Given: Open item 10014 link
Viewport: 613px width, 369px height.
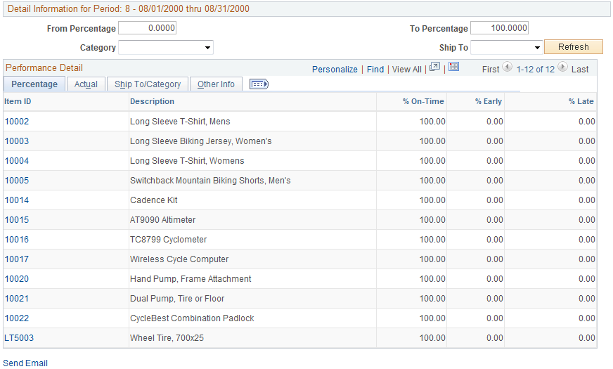Looking at the screenshot, I should pyautogui.click(x=17, y=200).
